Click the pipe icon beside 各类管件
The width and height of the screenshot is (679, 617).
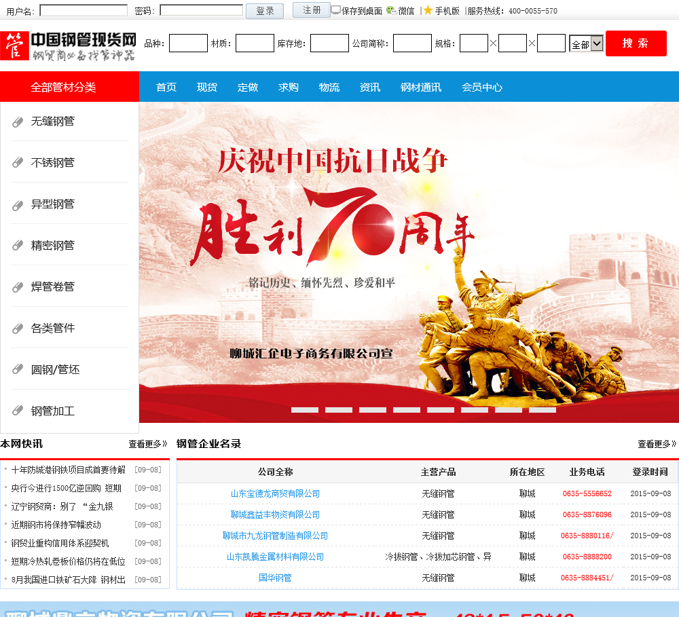coord(18,329)
